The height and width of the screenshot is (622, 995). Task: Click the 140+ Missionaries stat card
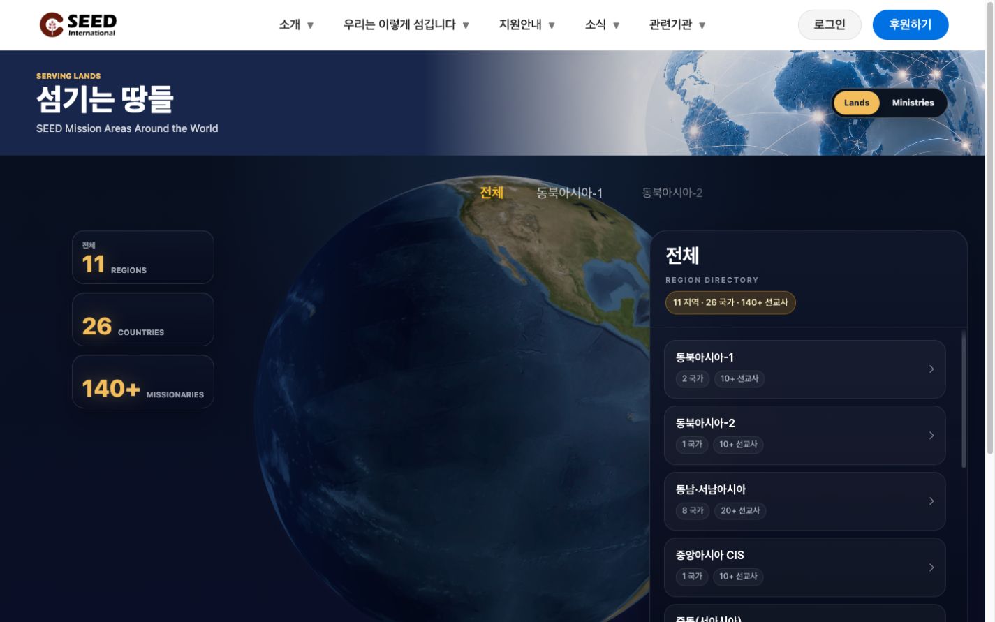coord(143,381)
